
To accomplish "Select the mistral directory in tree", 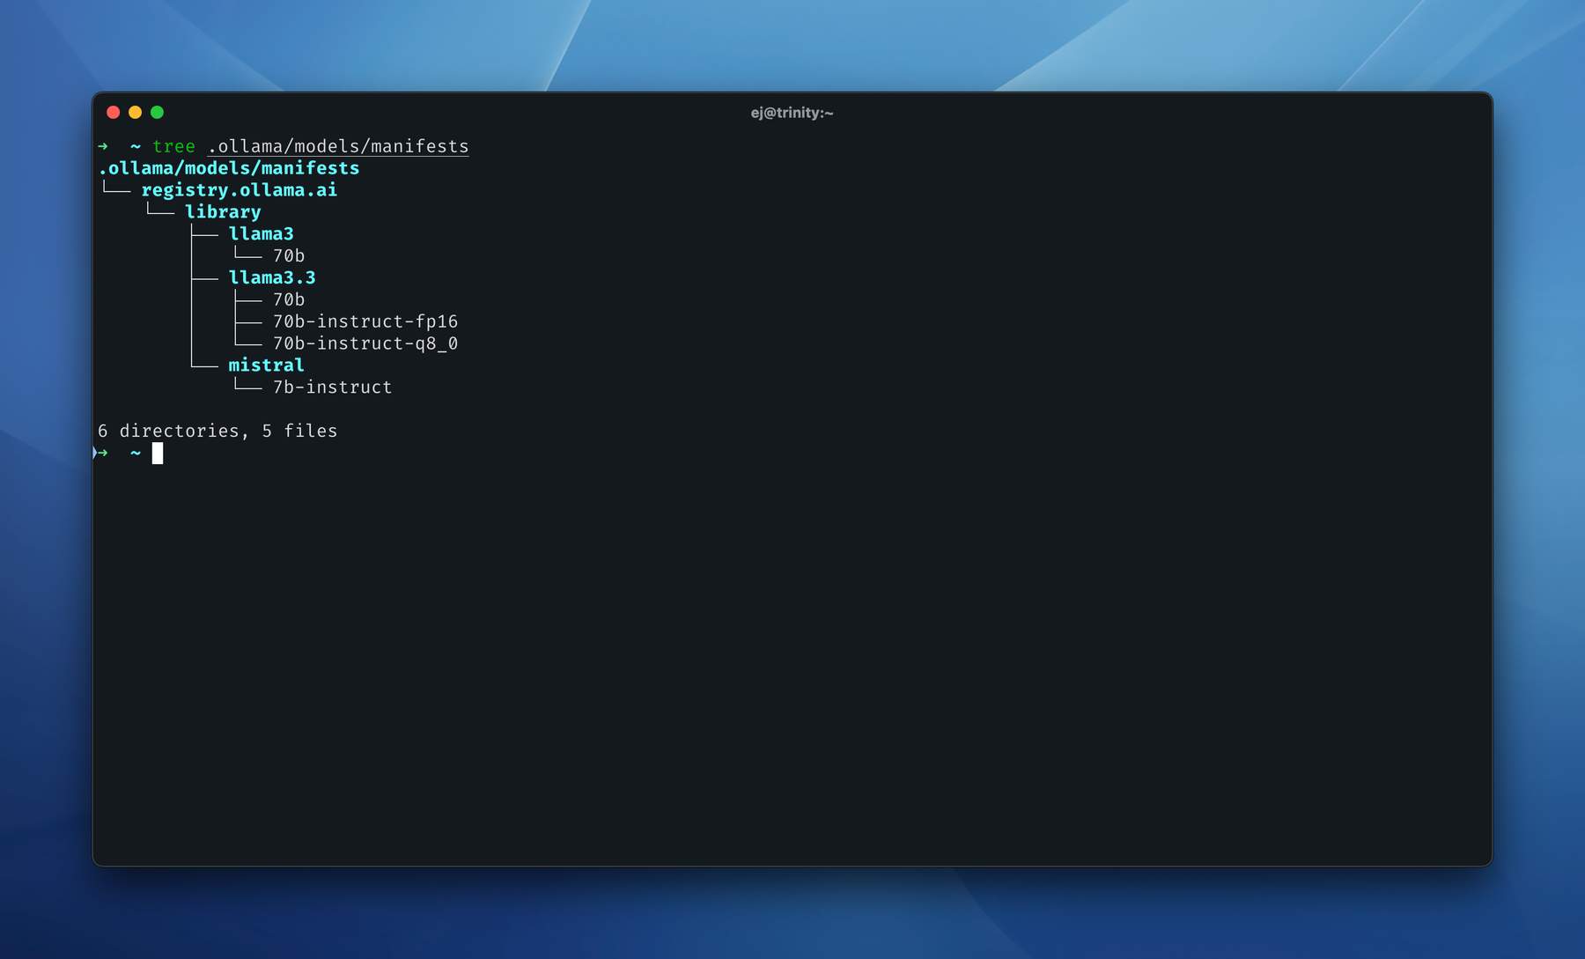I will pyautogui.click(x=266, y=365).
